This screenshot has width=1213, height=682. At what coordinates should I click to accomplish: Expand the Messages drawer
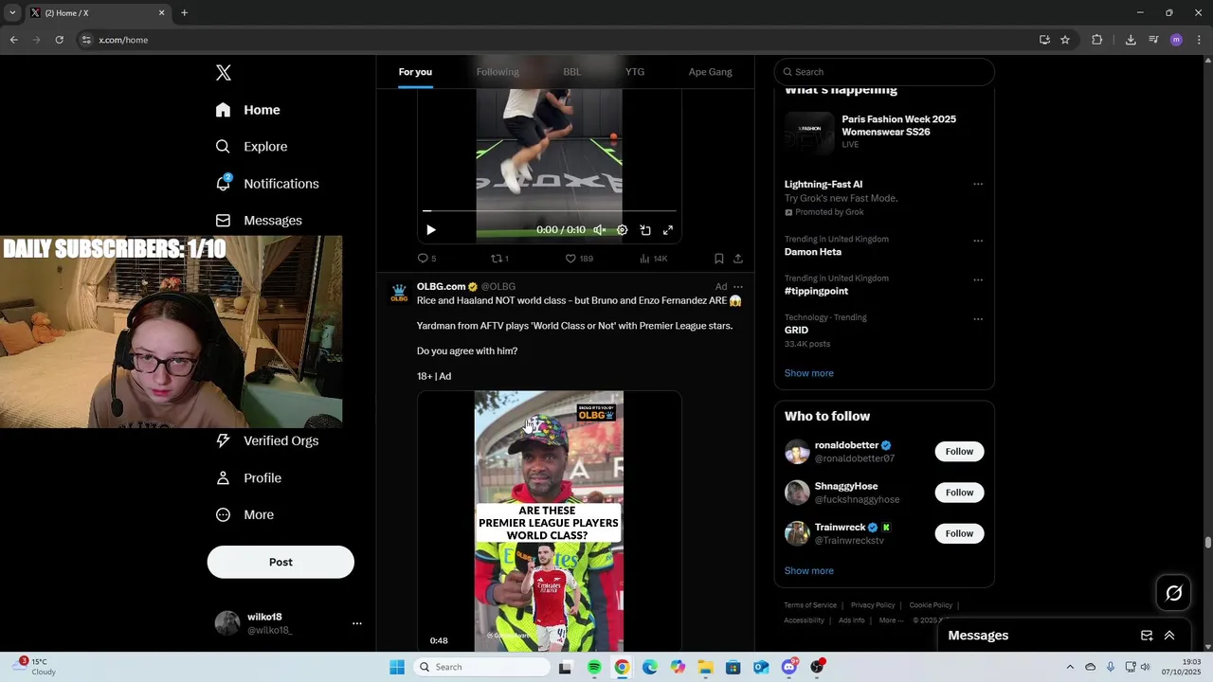[x=1169, y=636]
